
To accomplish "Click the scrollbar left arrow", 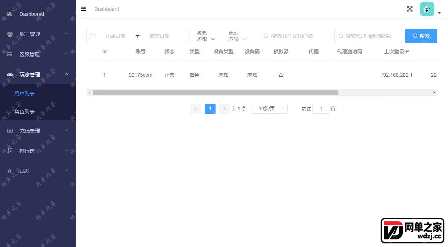I will tap(89, 93).
